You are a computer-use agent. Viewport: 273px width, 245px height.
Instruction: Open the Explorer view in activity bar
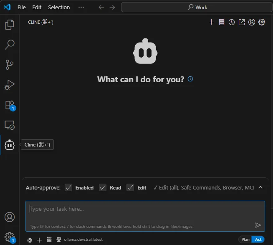[10, 25]
